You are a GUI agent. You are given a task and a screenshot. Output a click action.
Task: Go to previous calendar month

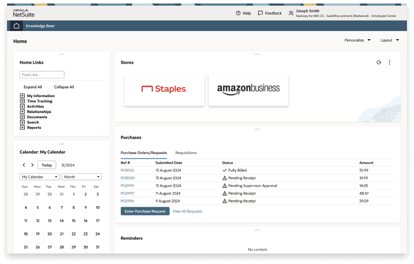[24, 165]
